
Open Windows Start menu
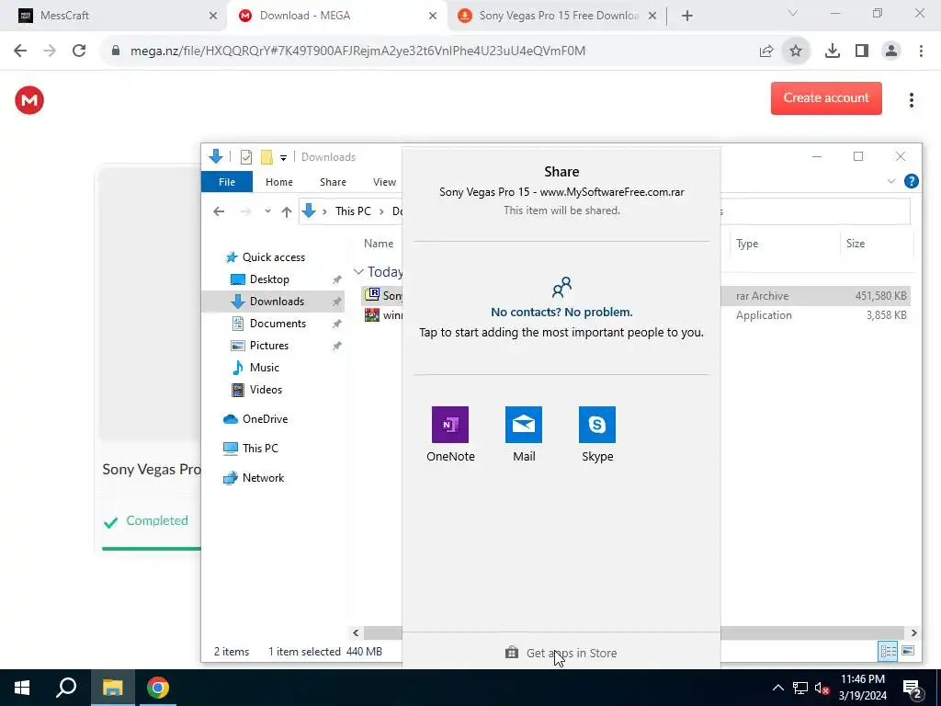click(22, 688)
